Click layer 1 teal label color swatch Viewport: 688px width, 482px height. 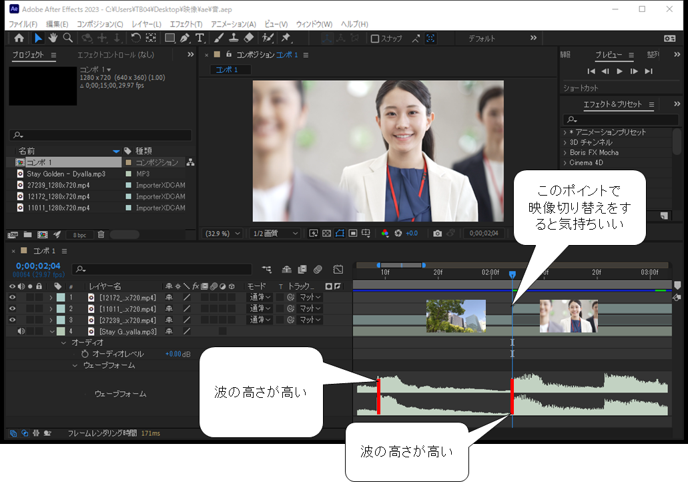click(61, 297)
